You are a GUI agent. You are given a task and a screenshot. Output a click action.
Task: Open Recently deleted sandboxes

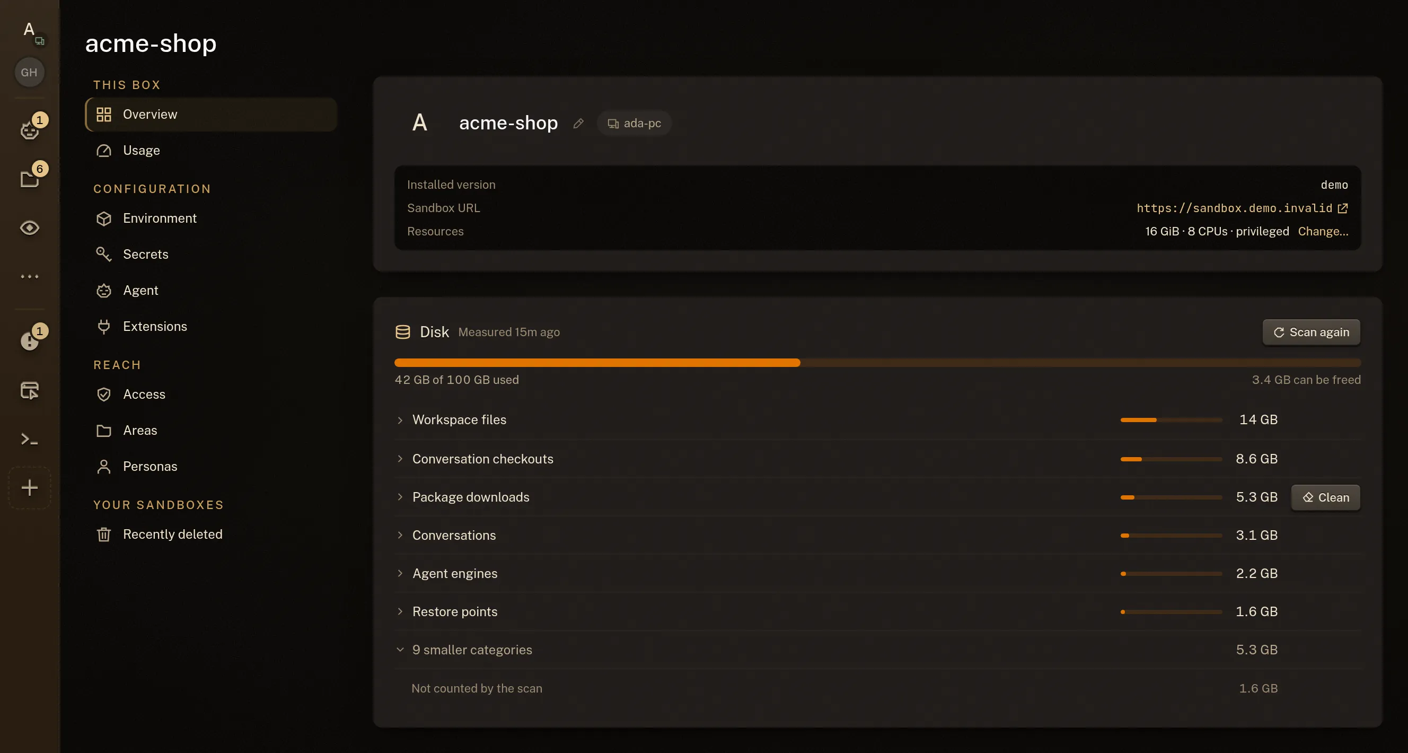[x=211, y=535]
